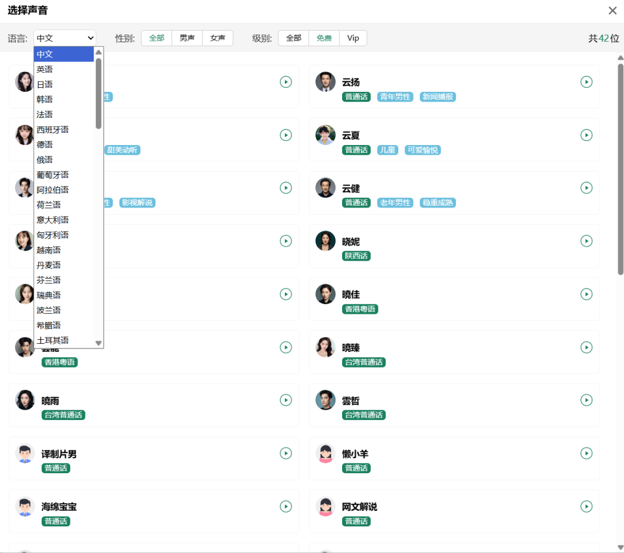Select 德语 language option
Screen dimensions: 624x553
pyautogui.click(x=64, y=144)
